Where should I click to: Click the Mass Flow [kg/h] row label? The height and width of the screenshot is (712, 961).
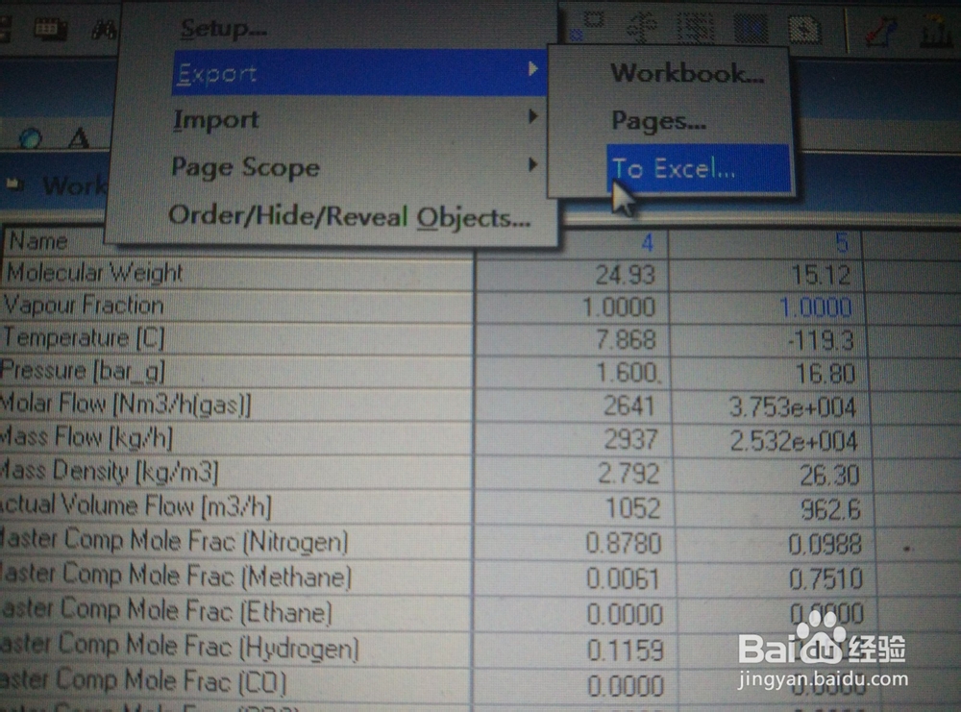[86, 437]
